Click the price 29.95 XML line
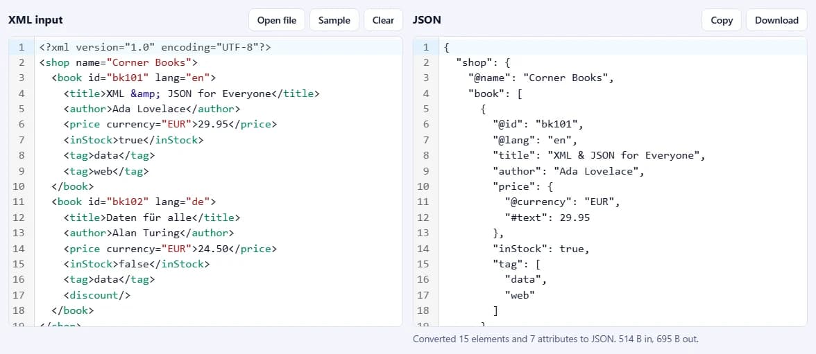 (x=170, y=125)
